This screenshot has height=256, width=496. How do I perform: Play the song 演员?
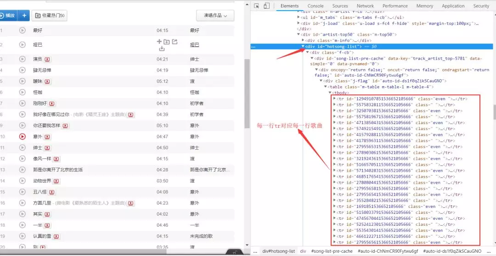[x=22, y=59]
